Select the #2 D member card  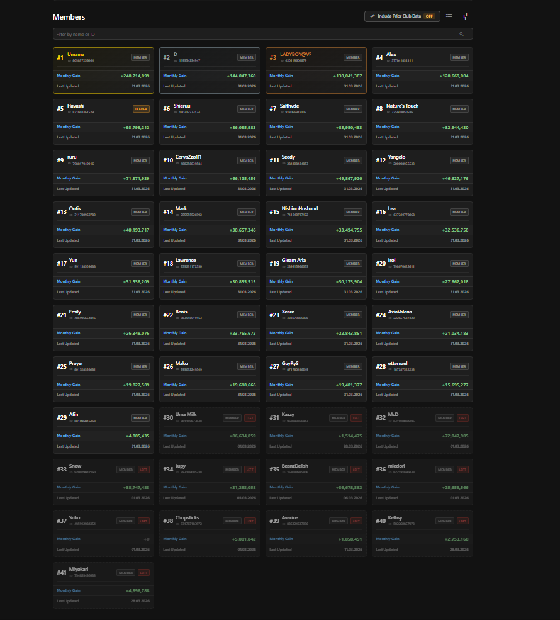coord(210,70)
